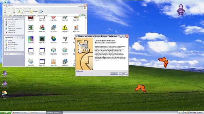204x114 pixels.
Task: Switch to Bibado Installer taskbar button
Action: click(55, 113)
